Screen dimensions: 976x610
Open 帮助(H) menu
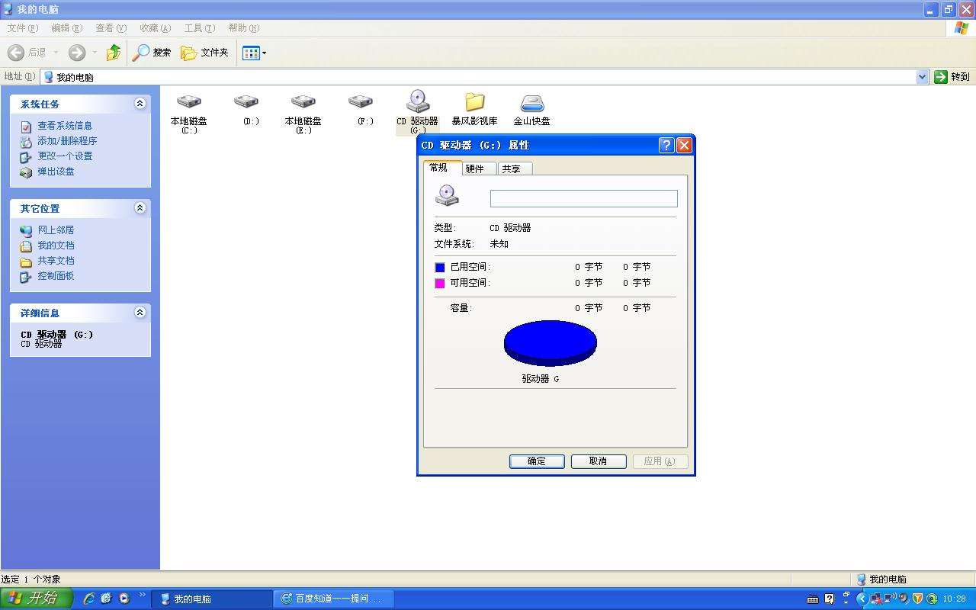coord(243,28)
